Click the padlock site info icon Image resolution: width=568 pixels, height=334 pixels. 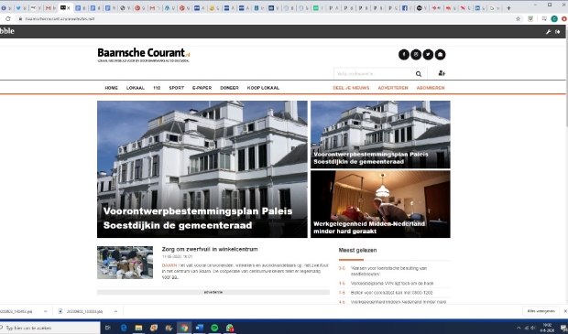coord(20,19)
